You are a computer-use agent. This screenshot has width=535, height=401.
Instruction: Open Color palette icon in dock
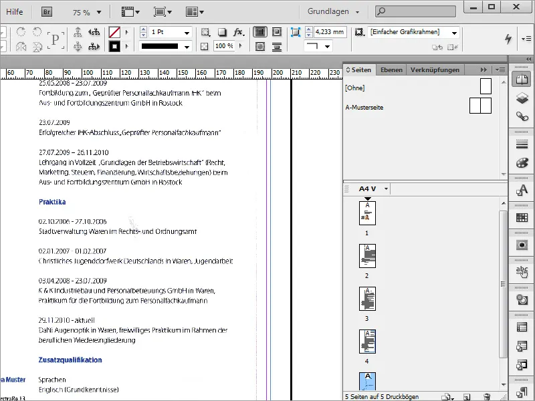[522, 162]
